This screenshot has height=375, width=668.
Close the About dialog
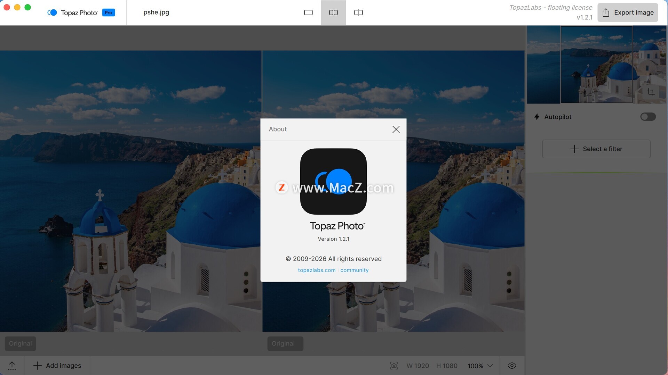pos(396,130)
